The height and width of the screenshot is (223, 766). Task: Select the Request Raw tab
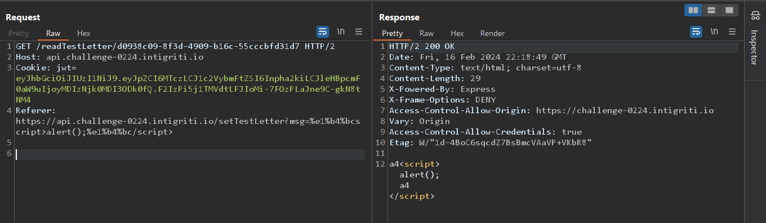54,33
